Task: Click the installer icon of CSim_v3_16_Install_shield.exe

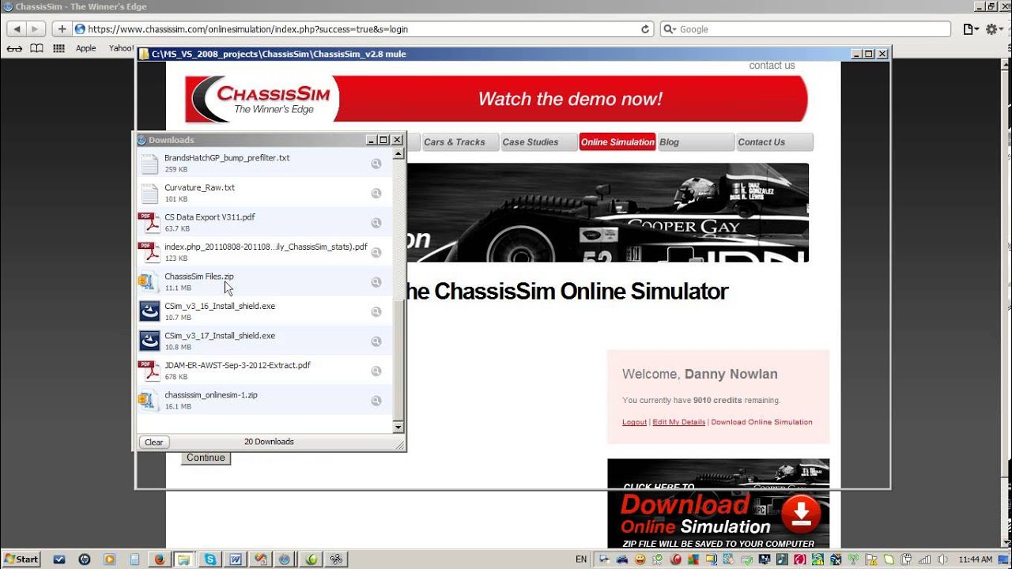Action: point(149,311)
